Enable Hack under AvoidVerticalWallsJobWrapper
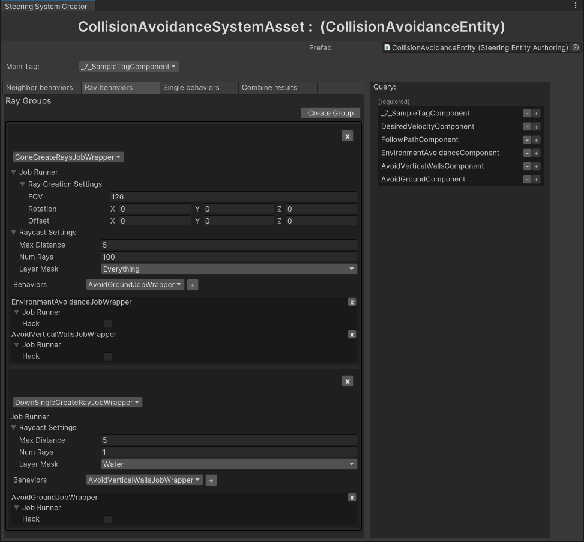 108,356
